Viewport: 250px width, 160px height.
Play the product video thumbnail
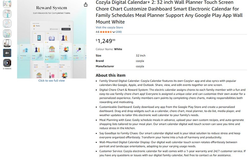(7, 63)
